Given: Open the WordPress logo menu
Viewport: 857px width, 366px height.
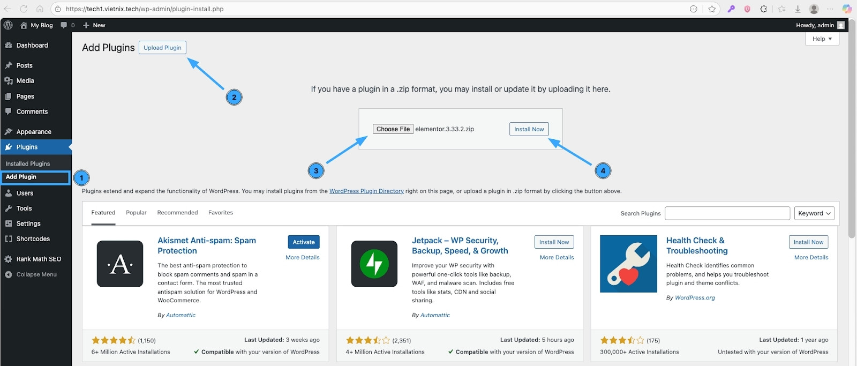Looking at the screenshot, I should (8, 25).
